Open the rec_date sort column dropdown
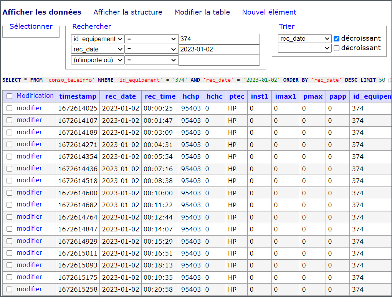The height and width of the screenshot is (297, 392). 304,39
